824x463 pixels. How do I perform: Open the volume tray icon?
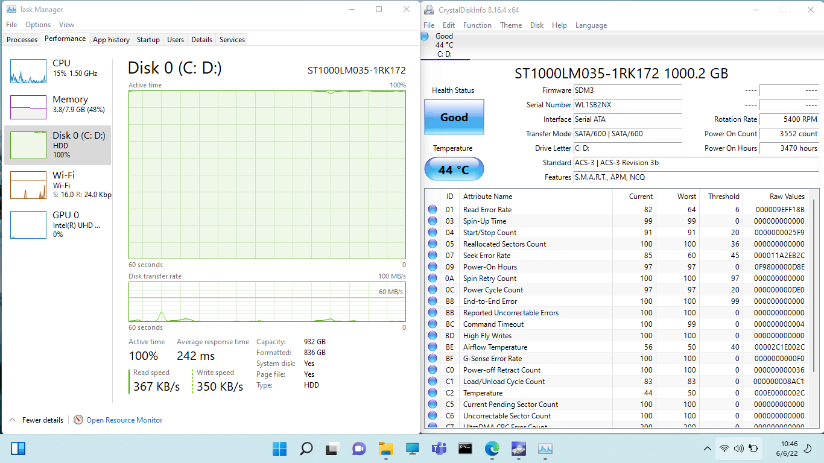738,449
